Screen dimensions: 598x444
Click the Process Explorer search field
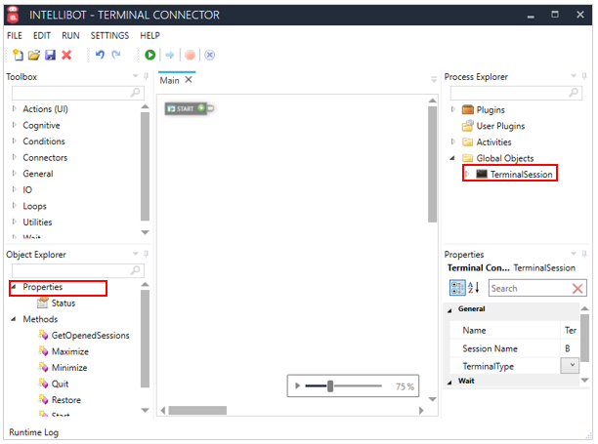(x=516, y=93)
